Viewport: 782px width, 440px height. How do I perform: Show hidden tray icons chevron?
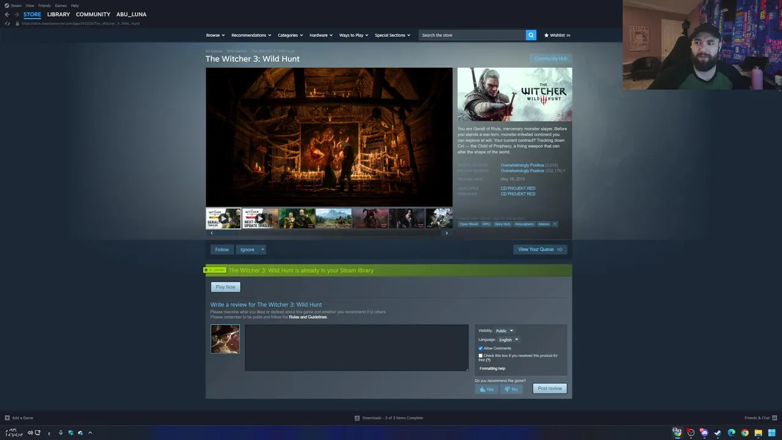click(90, 433)
